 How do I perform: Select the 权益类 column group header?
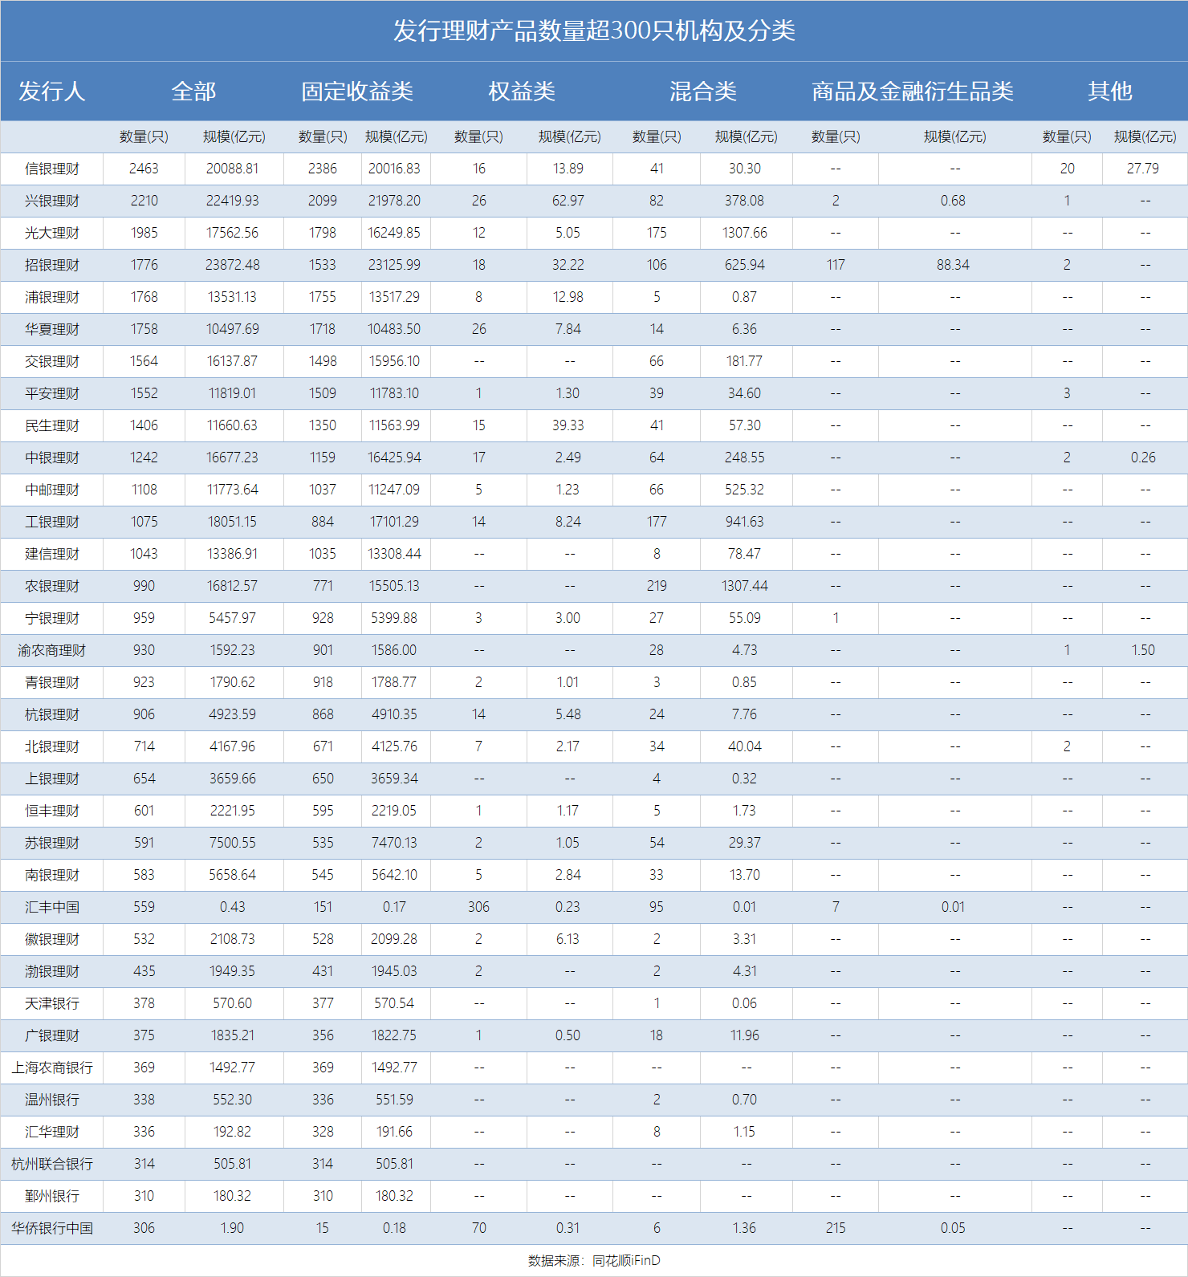tap(522, 92)
